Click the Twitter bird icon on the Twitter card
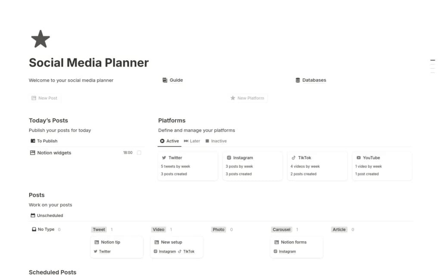The width and height of the screenshot is (441, 275). [x=164, y=158]
